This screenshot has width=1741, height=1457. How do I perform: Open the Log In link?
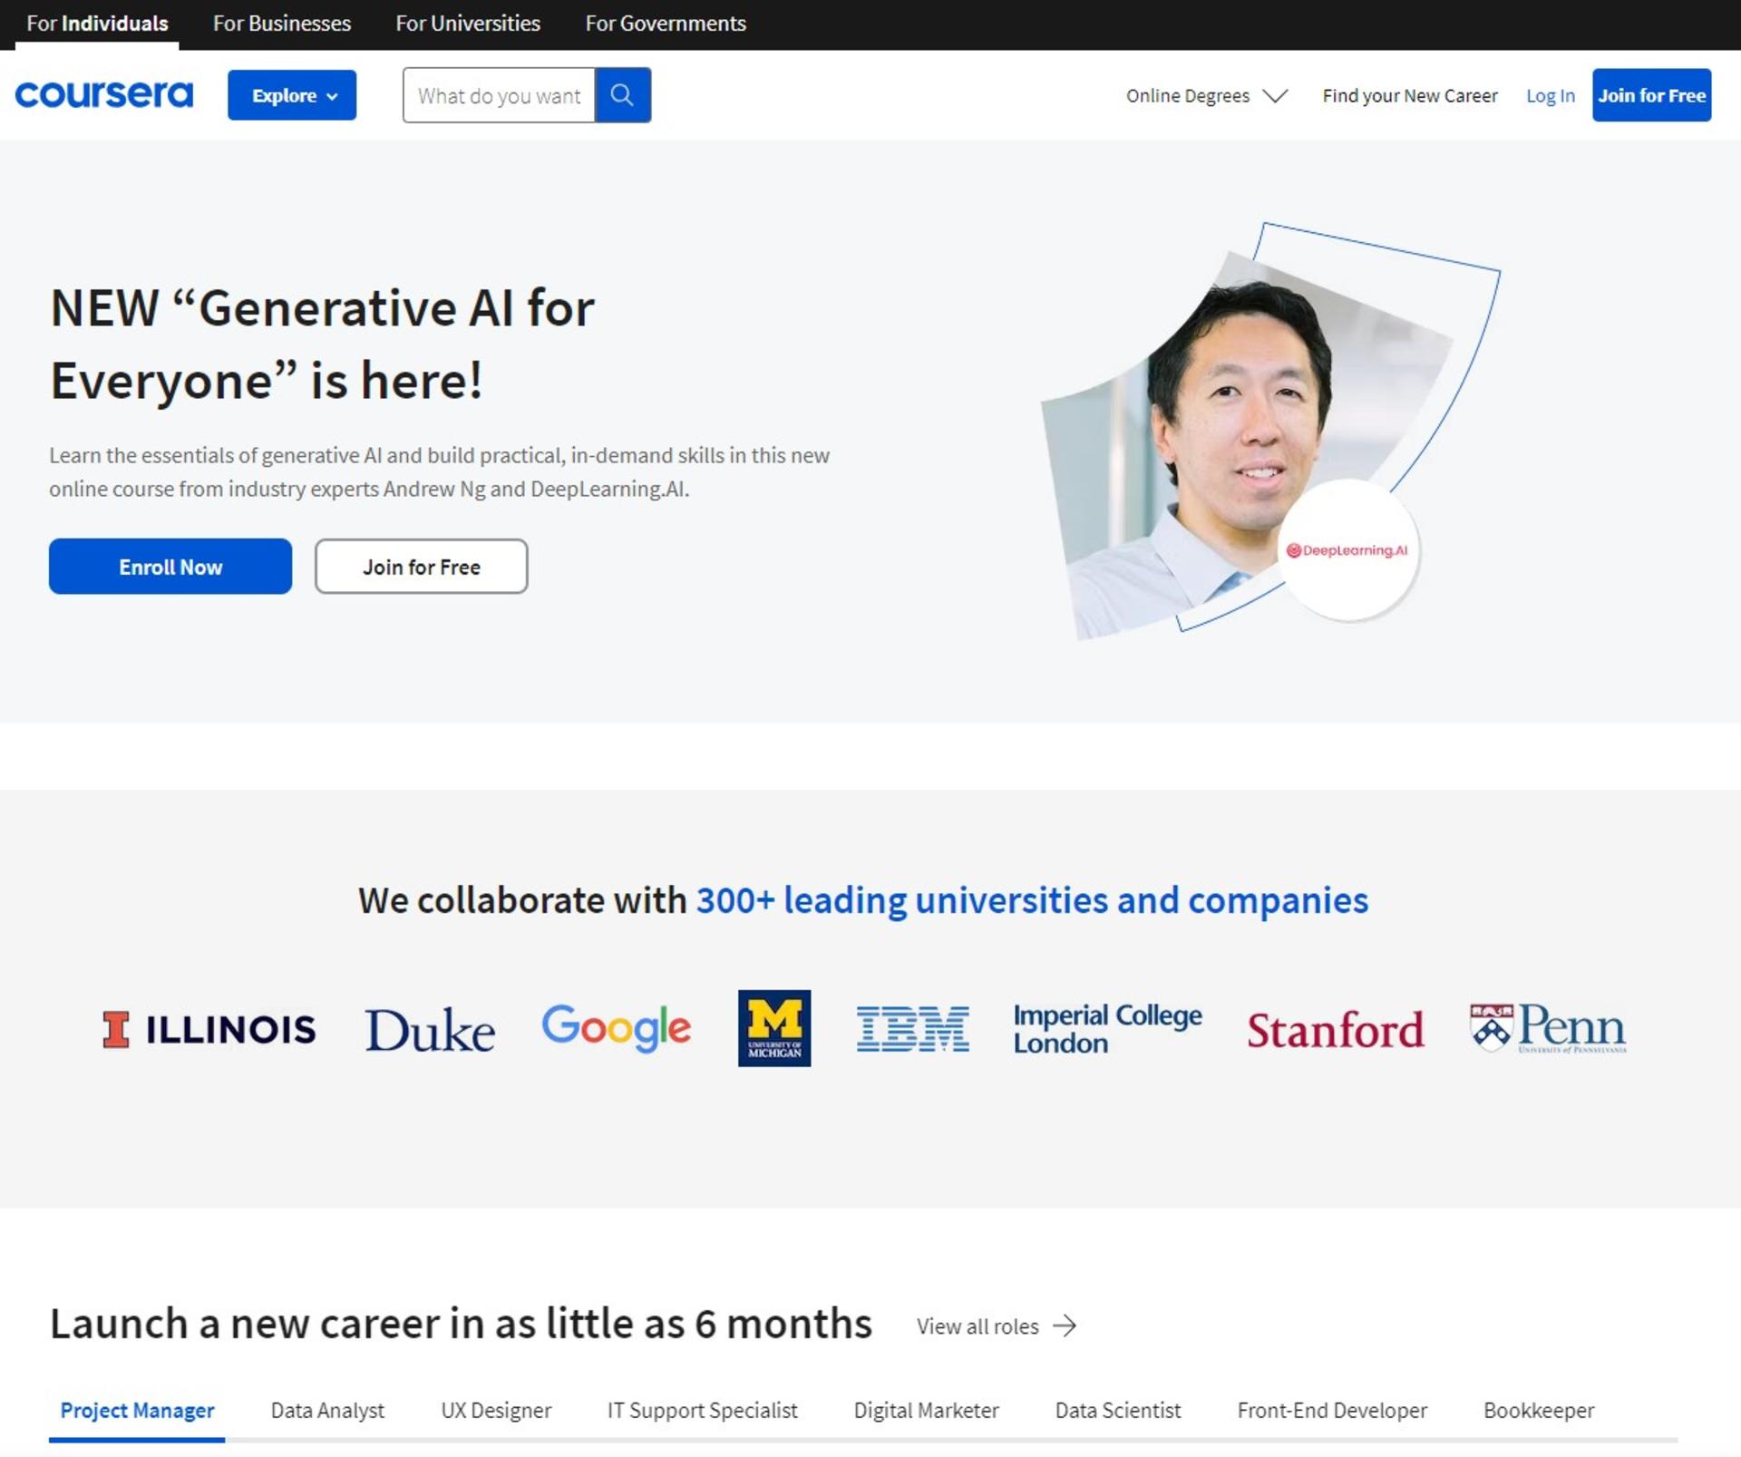coord(1551,96)
